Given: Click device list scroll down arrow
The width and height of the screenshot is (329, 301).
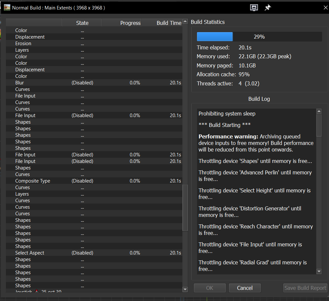Looking at the screenshot, I should [x=185, y=289].
